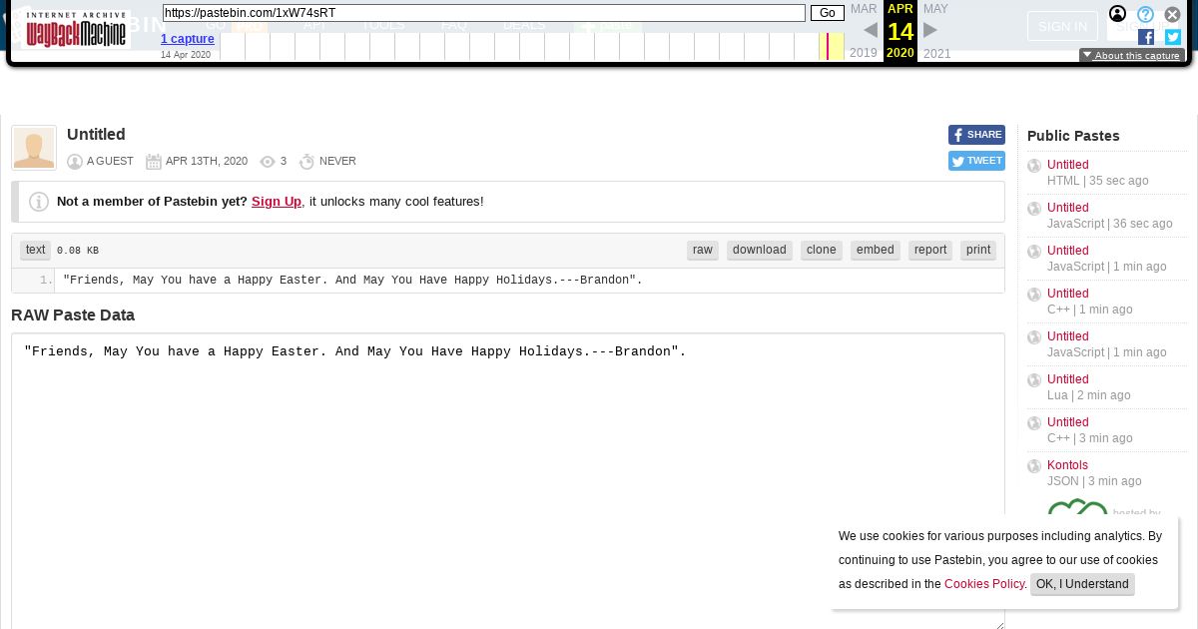Click the expiry clock icon beside NEVER
The image size is (1198, 629).
click(x=306, y=162)
